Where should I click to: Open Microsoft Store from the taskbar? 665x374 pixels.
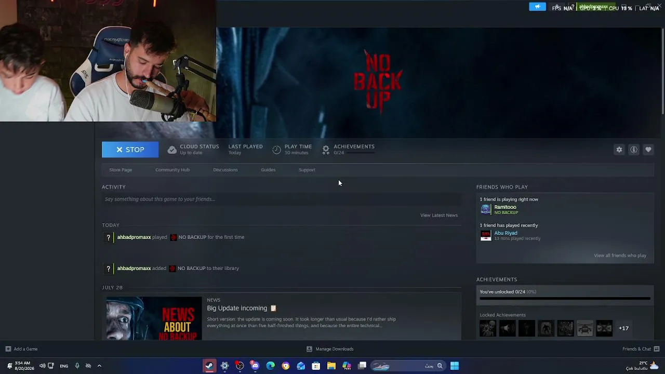[x=316, y=366]
